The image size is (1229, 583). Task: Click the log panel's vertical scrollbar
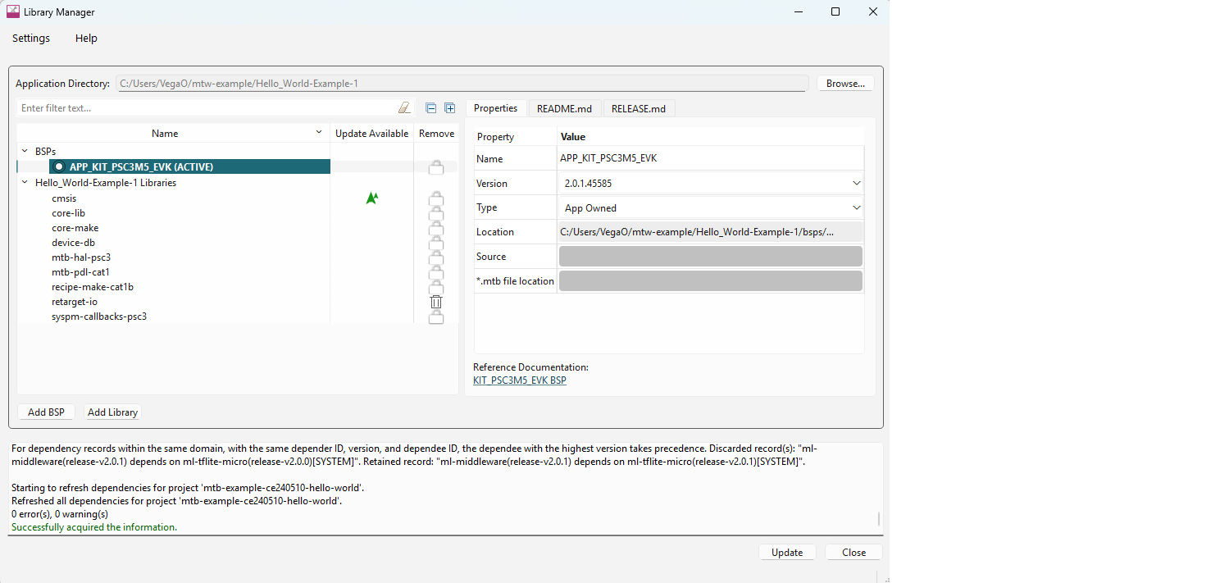tap(878, 519)
